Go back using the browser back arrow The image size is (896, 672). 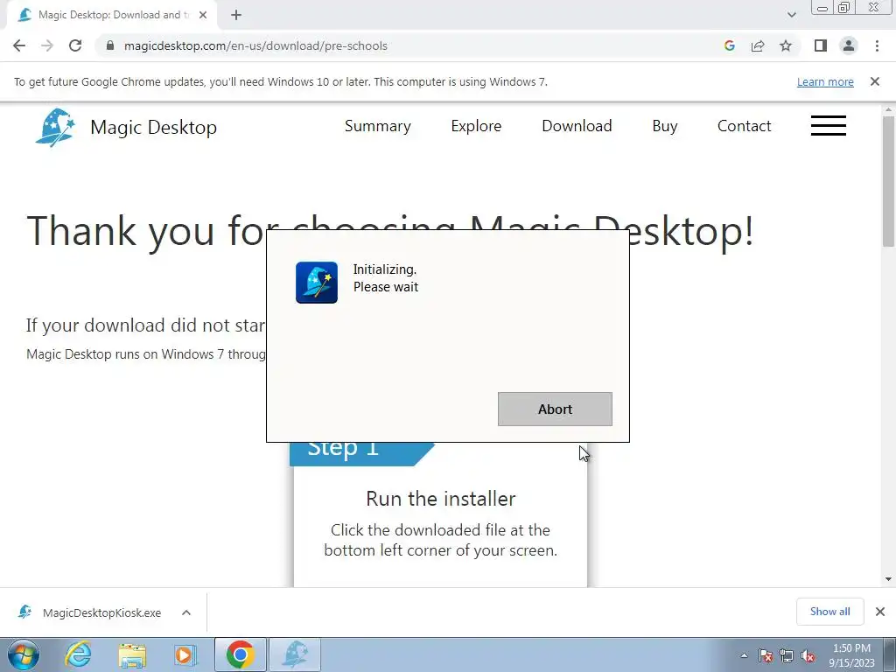point(19,45)
